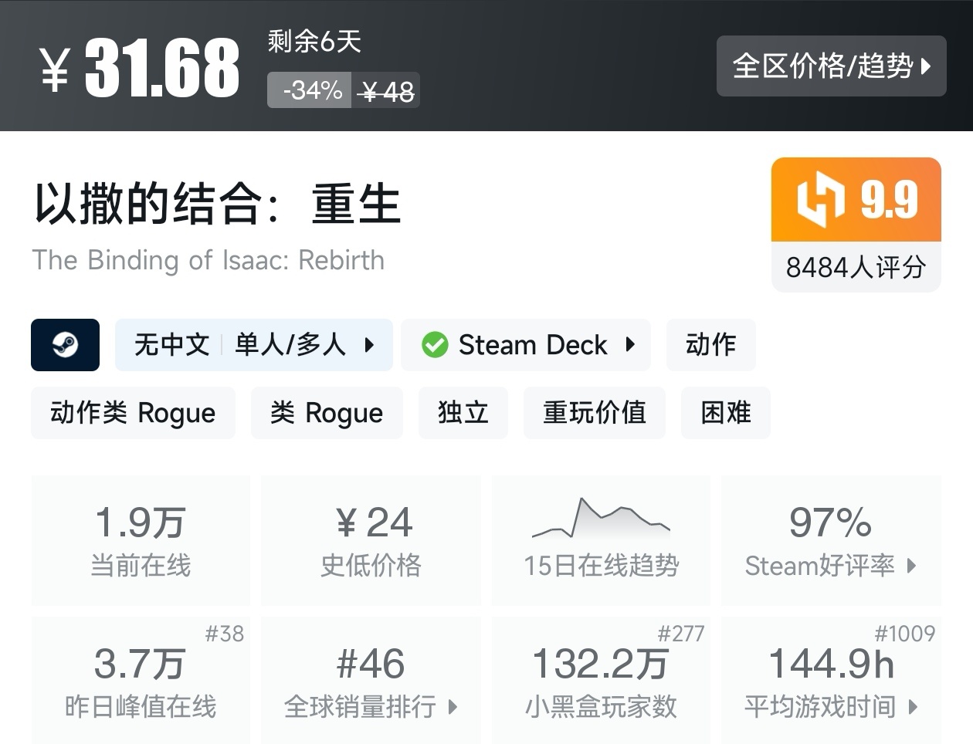Expand the language and single/multiplayer info tag
The image size is (973, 744).
click(x=369, y=345)
